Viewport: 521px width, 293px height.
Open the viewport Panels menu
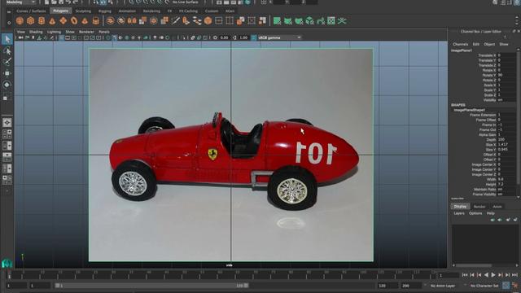[x=104, y=32]
